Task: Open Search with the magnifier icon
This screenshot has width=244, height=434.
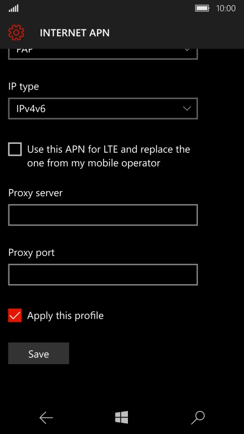Action: (198, 418)
